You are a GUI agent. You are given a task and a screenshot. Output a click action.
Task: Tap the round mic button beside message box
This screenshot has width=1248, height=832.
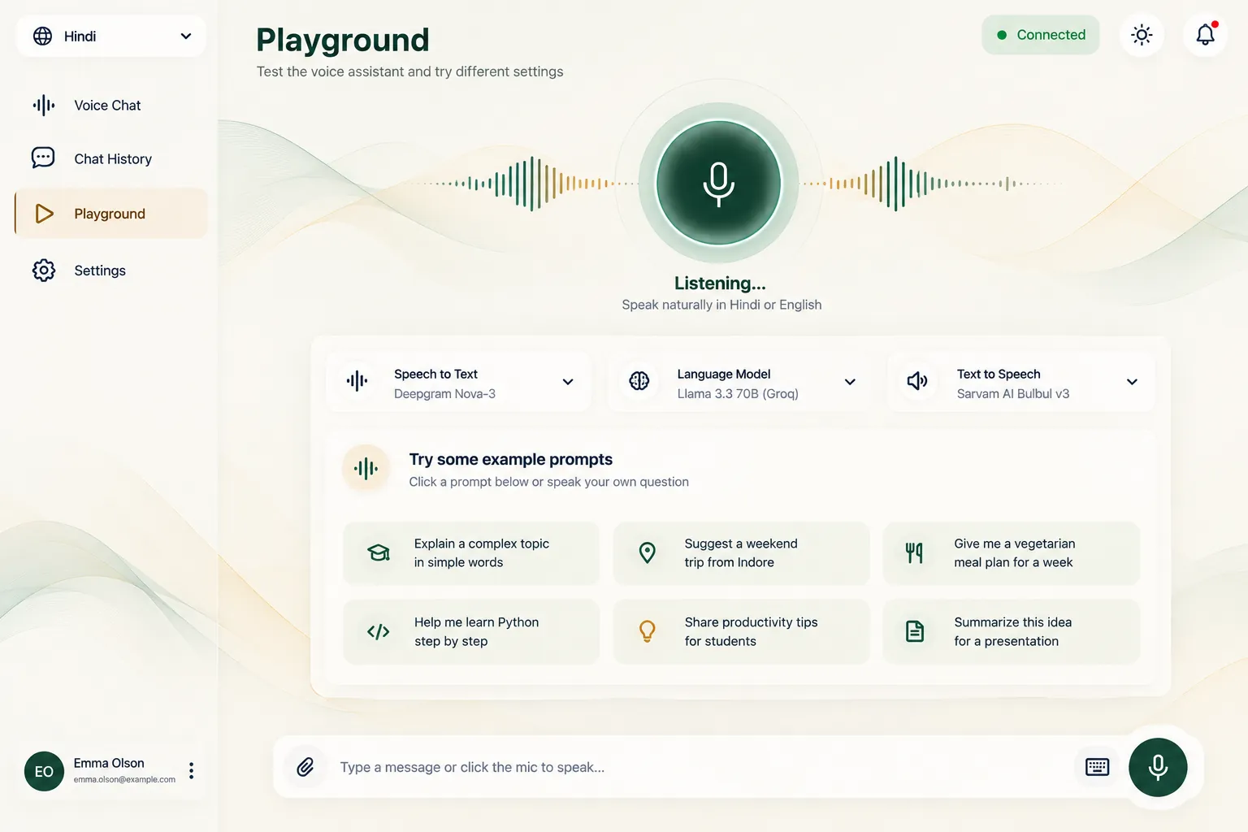tap(1158, 767)
